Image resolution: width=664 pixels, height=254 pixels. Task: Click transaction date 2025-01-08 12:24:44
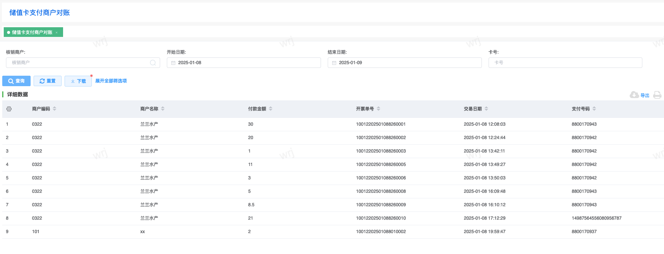click(x=484, y=138)
